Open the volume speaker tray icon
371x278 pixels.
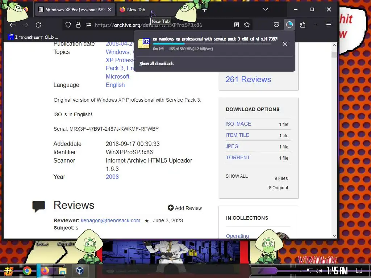(319, 271)
